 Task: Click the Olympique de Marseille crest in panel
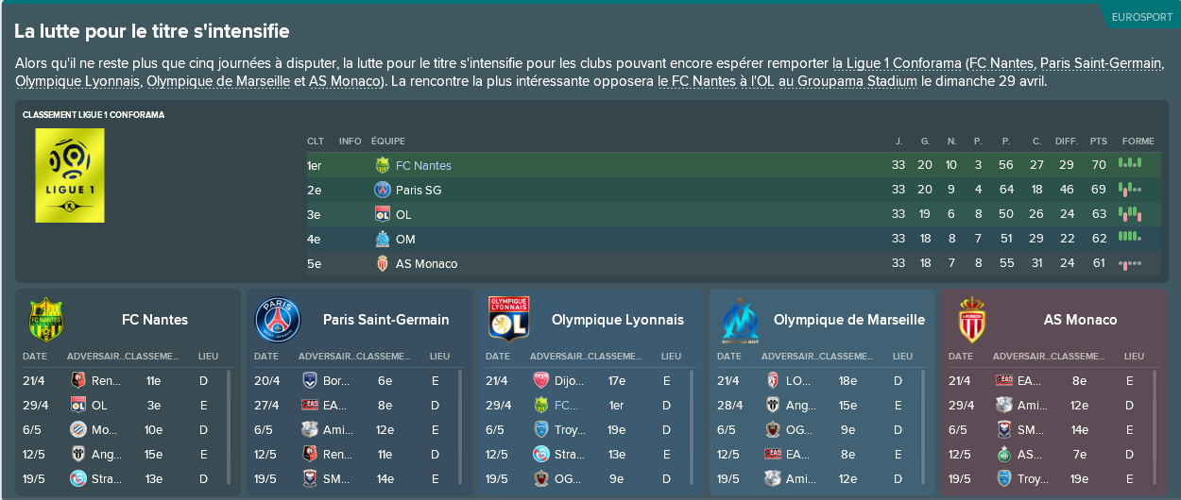coord(740,320)
